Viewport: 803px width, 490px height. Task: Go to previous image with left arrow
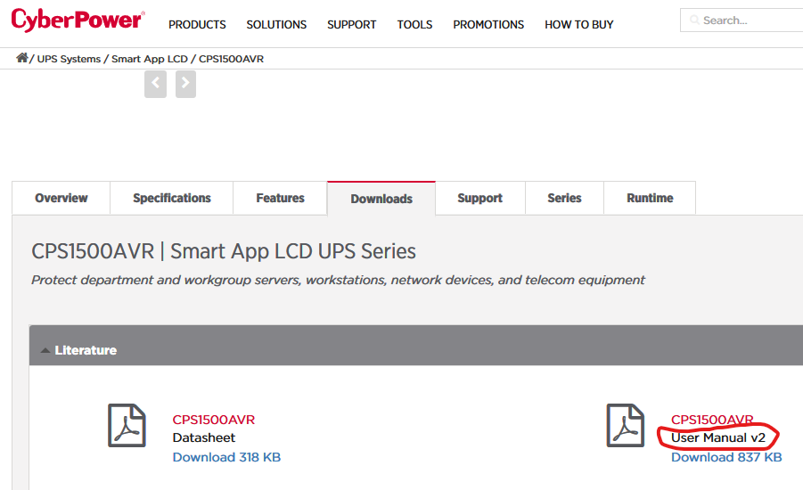coord(155,84)
